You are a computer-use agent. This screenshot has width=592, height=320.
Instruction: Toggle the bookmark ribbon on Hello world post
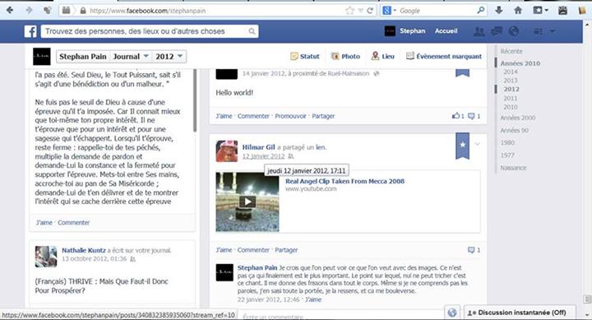point(462,72)
